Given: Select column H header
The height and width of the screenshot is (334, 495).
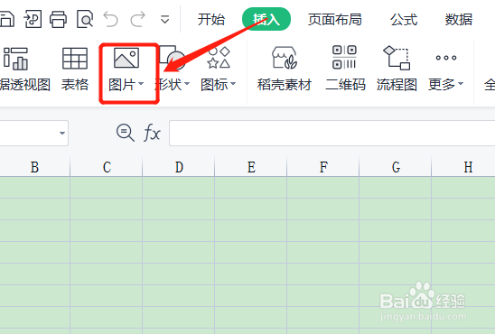Looking at the screenshot, I should [463, 167].
